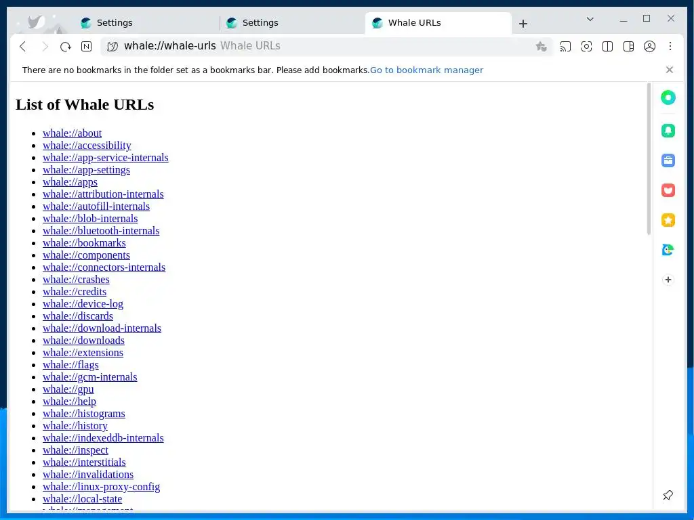Screen dimensions: 694x520
Task: Pin the sidebar with pushpin icon
Action: pos(668,495)
